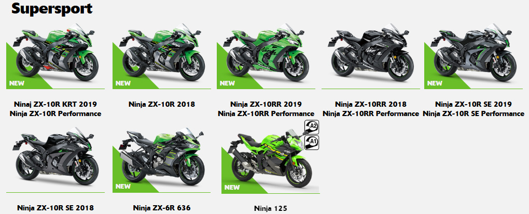529x214 pixels.
Task: Select the Ninja ZX-6R 636 bike image
Action: coord(162,160)
